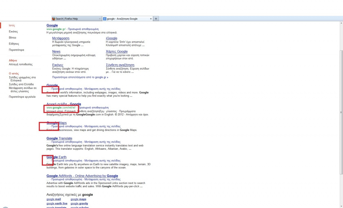Click Περισσότερα αποτελέσματα από το google.gr
This screenshot has width=343, height=208.
pos(80,77)
